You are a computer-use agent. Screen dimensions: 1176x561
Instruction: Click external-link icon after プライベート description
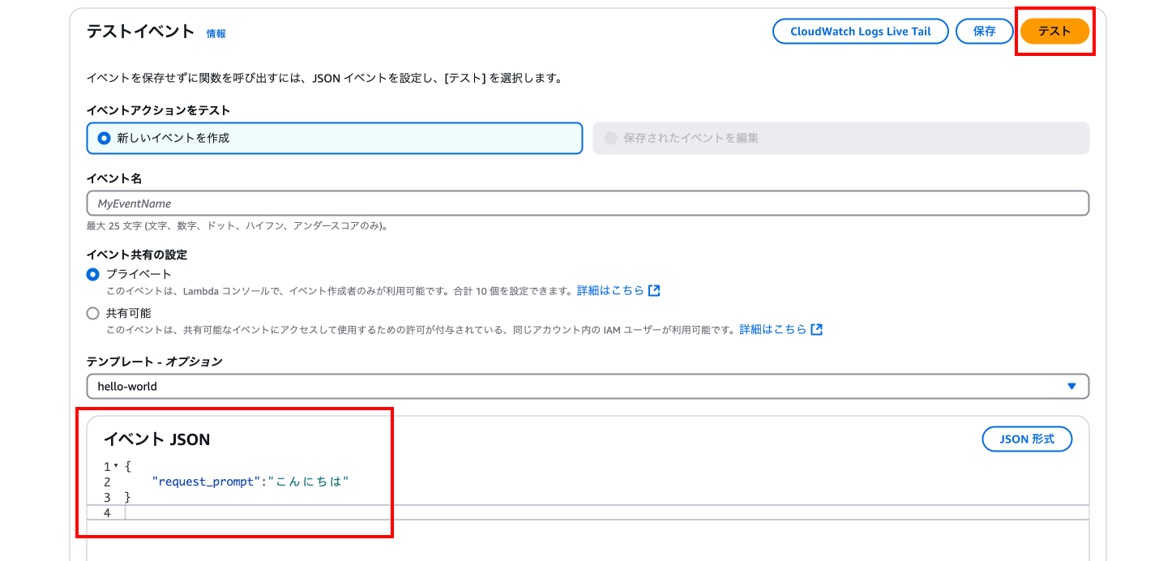click(654, 290)
